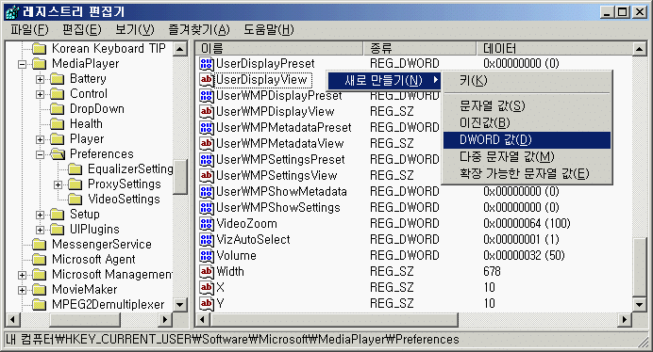Choose DWORD 값(D) from the submenu
The width and height of the screenshot is (653, 352).
pyautogui.click(x=527, y=140)
